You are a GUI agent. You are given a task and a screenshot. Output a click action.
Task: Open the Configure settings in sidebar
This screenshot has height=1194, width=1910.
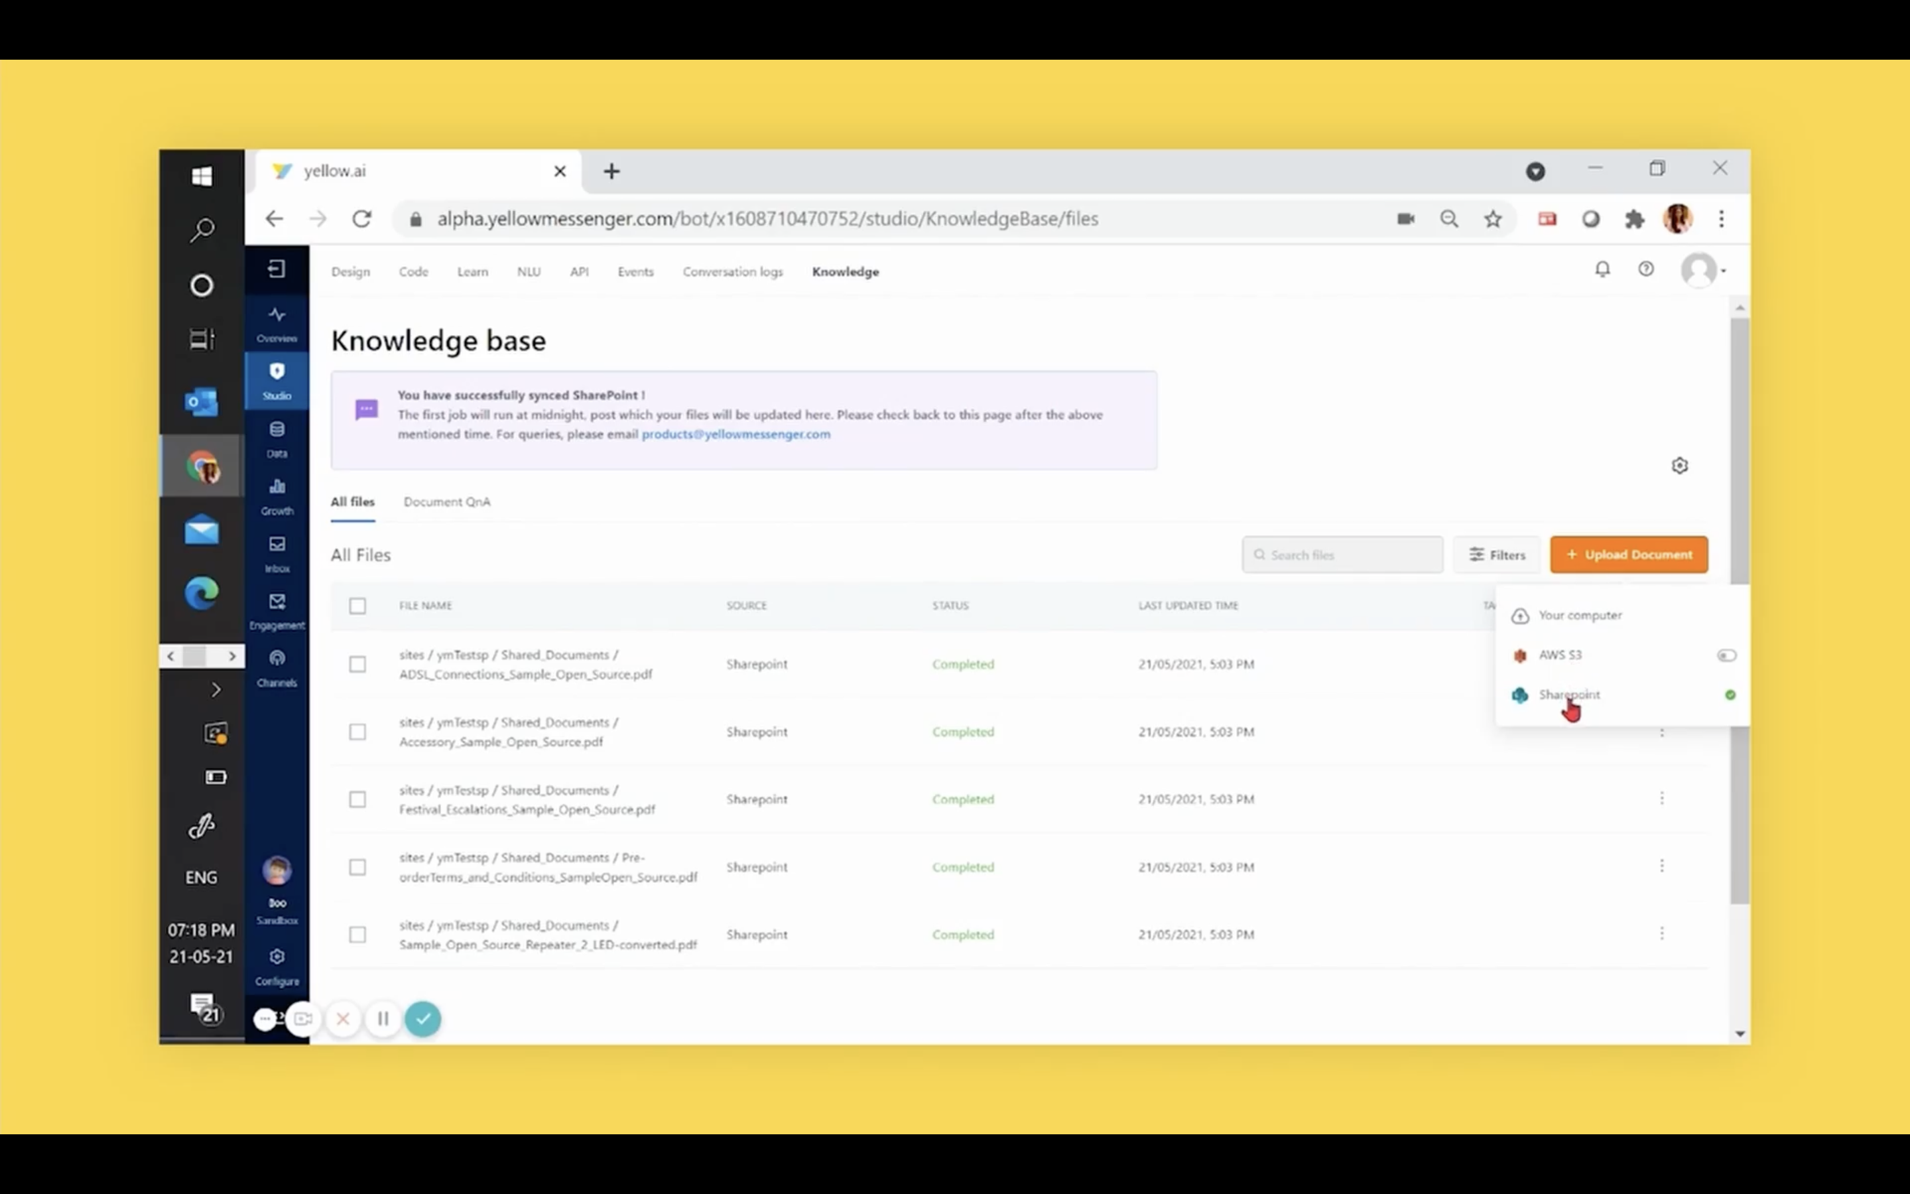tap(277, 966)
